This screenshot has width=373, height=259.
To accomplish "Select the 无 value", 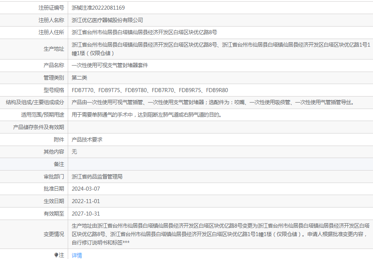I will point(75,152).
